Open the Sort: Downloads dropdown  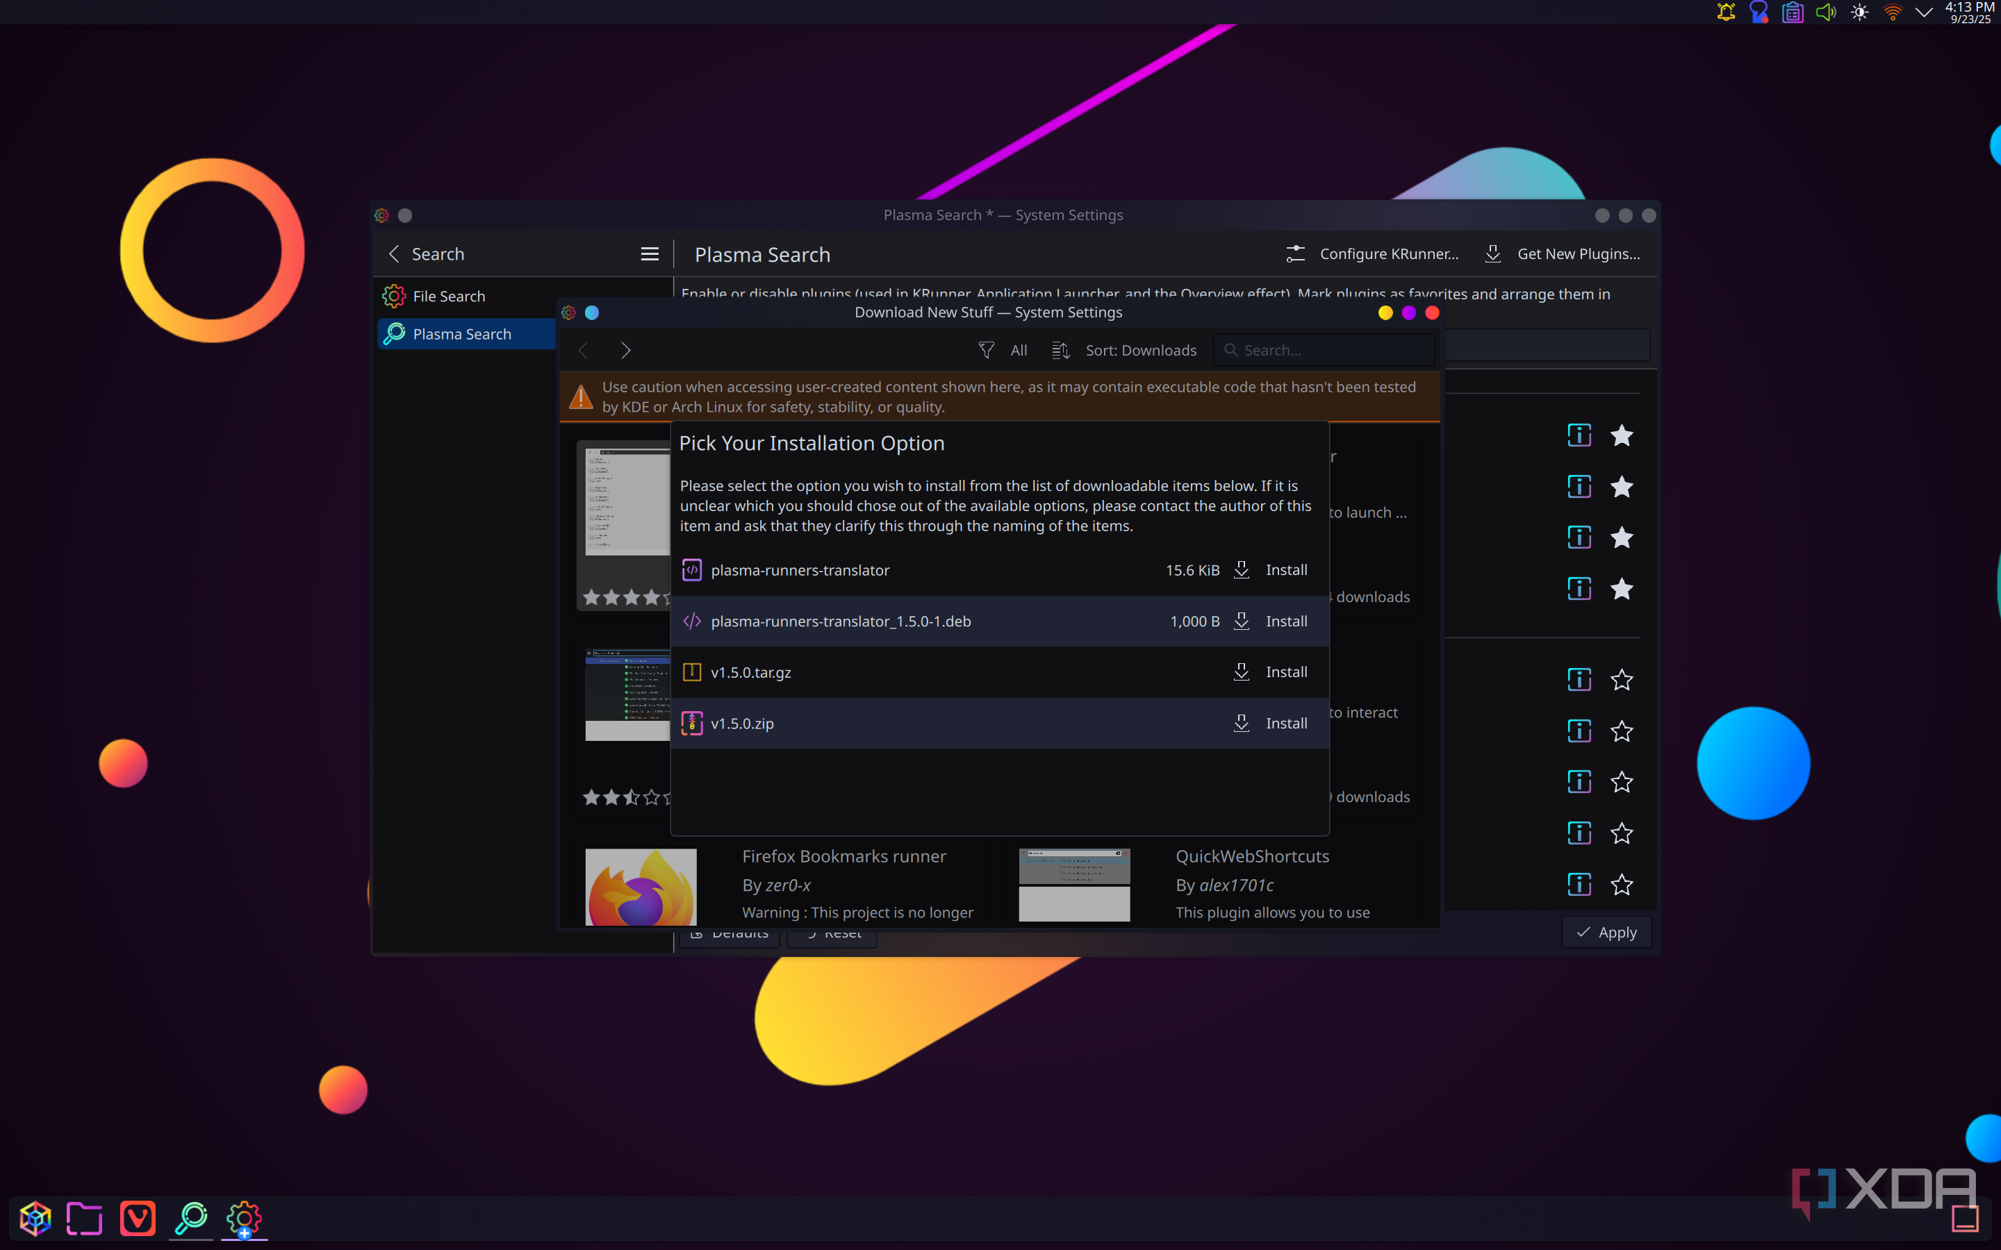[1125, 351]
